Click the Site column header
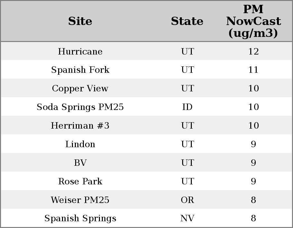Viewport: 293px width, 228px height. tap(80, 21)
